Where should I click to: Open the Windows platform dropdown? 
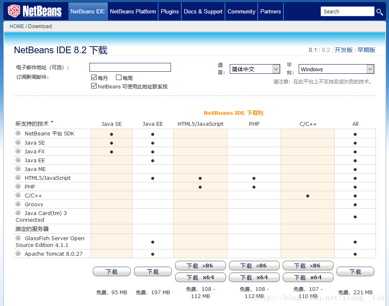(336, 69)
